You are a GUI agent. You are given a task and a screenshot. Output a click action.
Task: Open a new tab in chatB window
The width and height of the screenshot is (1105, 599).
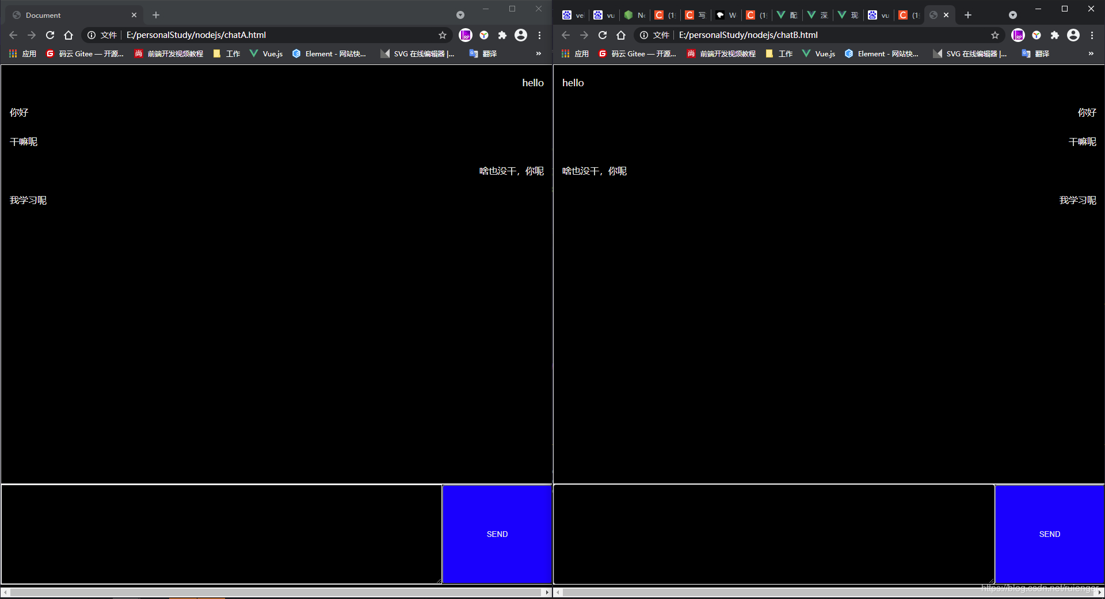click(x=968, y=15)
